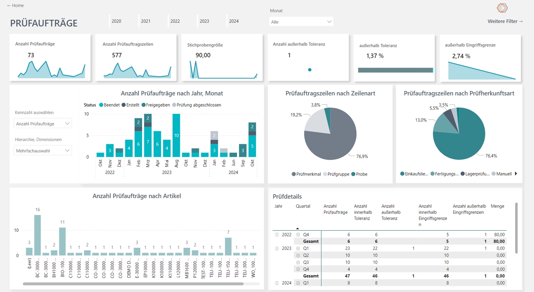Open the Weitere Filter link

(505, 21)
